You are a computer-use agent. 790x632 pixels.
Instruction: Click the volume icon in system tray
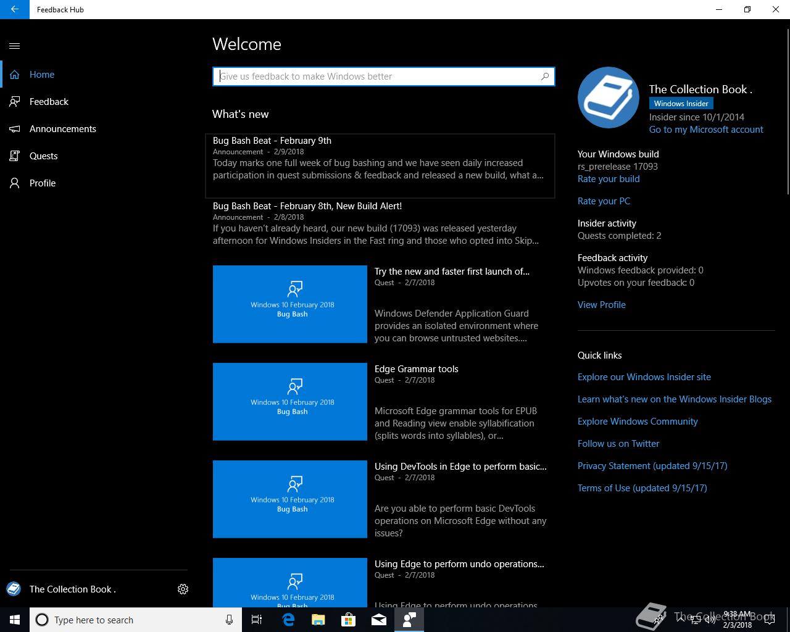pos(710,620)
